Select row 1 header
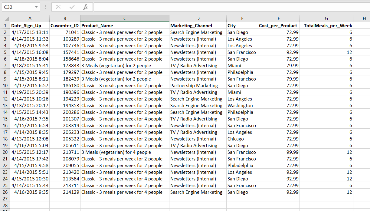 pyautogui.click(x=5, y=26)
